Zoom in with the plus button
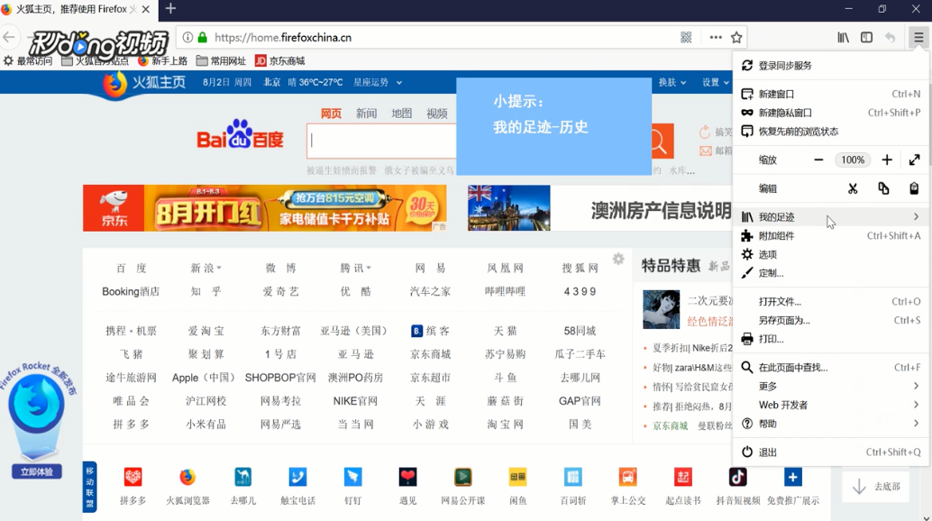This screenshot has height=521, width=932. [887, 160]
